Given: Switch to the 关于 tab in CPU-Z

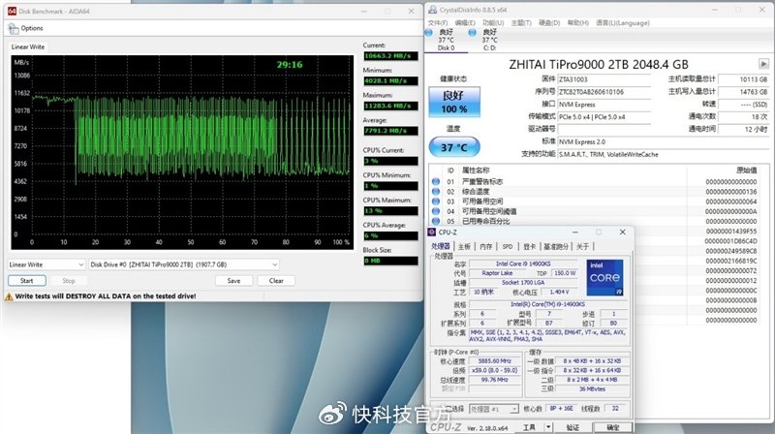Looking at the screenshot, I should [582, 246].
